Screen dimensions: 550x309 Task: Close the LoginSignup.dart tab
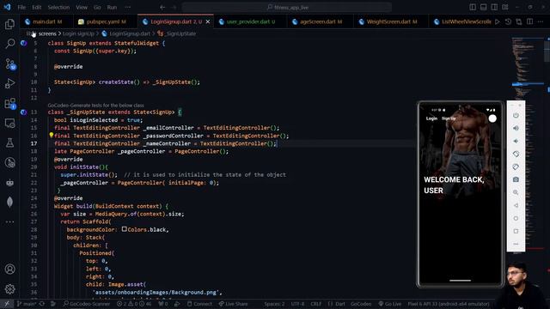[208, 21]
